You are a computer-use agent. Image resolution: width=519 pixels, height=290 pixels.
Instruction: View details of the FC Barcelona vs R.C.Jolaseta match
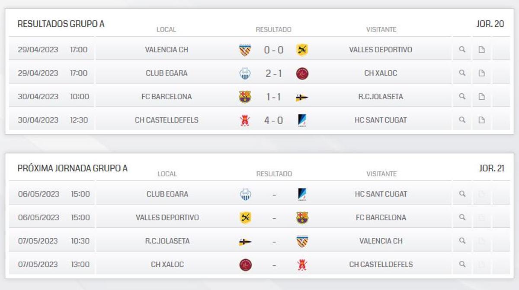[462, 96]
